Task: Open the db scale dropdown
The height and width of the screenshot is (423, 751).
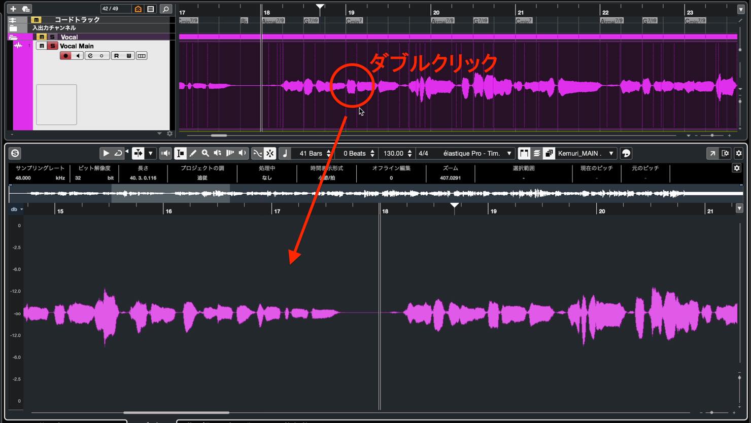Action: coord(16,209)
